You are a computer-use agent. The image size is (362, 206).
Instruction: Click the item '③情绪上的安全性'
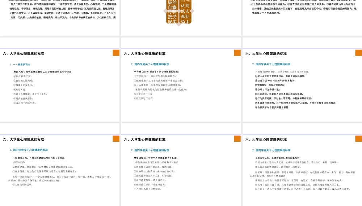[x=23, y=85]
